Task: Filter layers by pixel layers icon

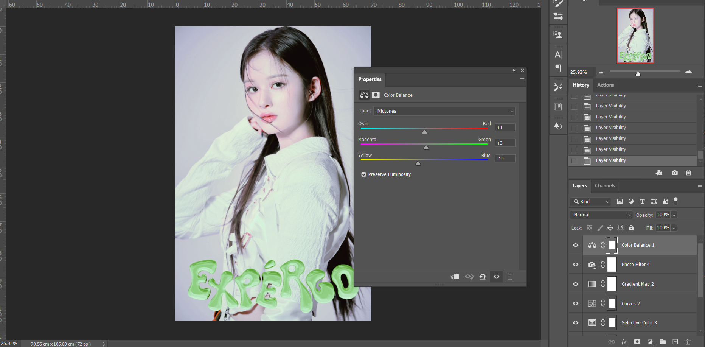Action: [620, 201]
